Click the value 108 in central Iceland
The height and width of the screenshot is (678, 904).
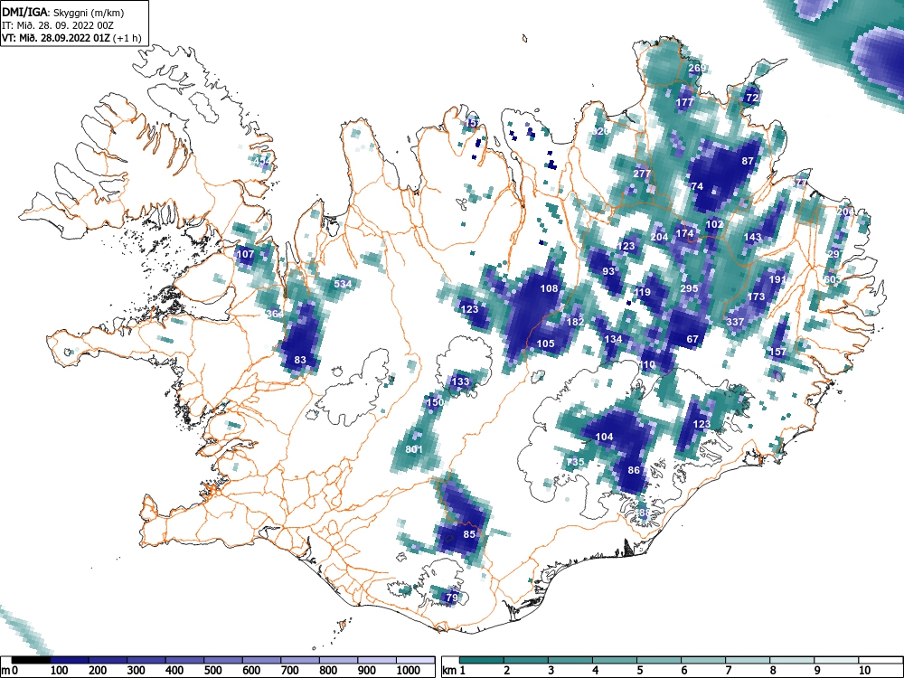pyautogui.click(x=550, y=288)
